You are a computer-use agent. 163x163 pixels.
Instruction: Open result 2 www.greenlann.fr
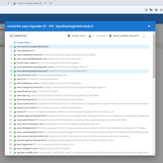[26, 51]
